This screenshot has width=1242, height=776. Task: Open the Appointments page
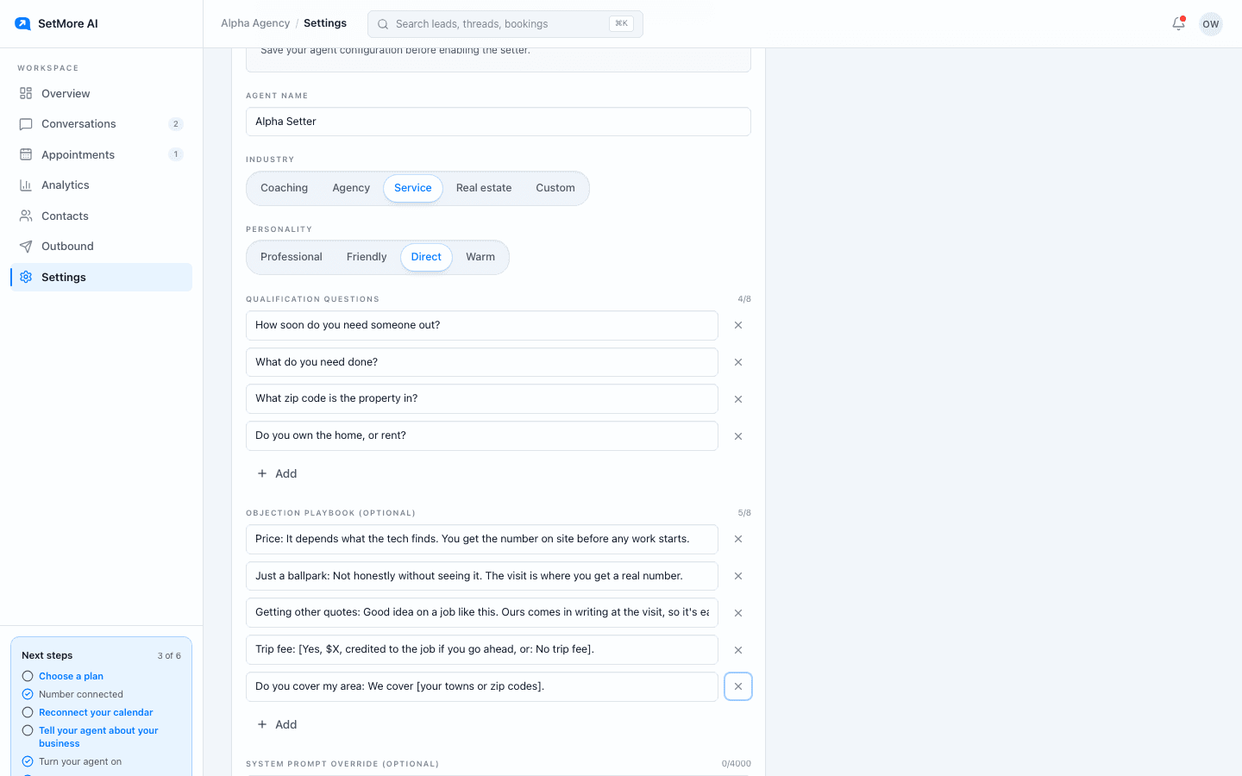101,154
